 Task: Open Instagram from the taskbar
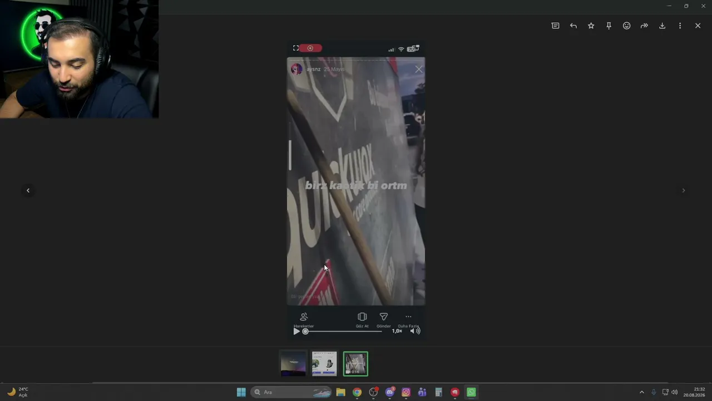(406, 392)
